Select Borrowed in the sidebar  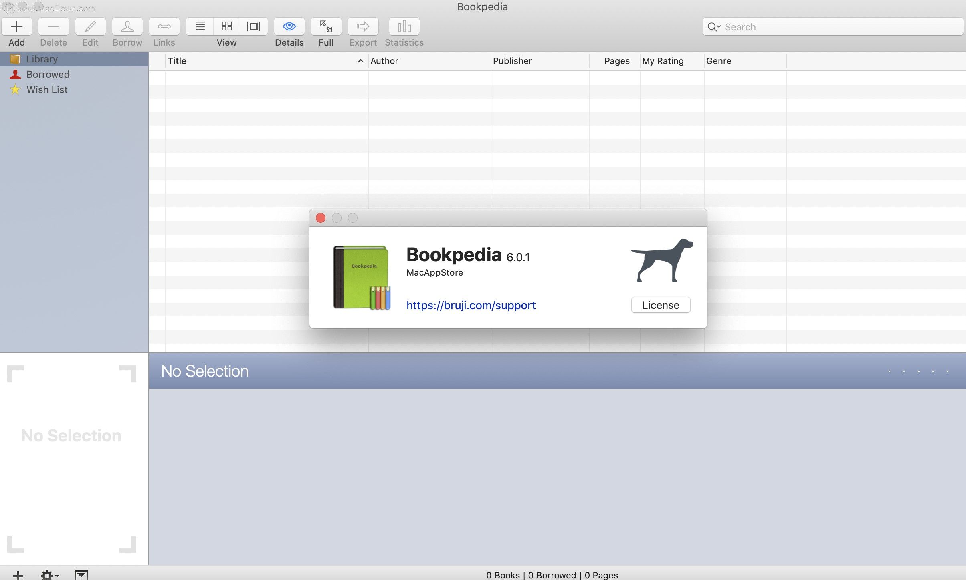[74, 75]
